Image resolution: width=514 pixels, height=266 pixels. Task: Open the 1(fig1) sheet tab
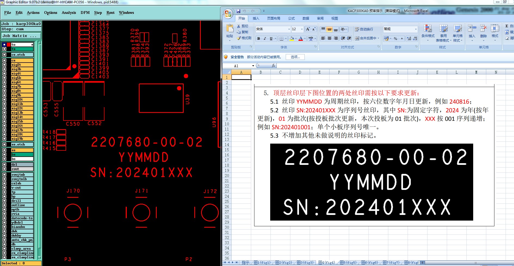[x=263, y=262]
